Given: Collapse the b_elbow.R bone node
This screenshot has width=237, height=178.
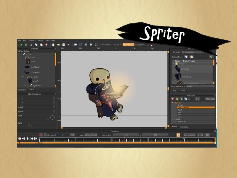Looking at the screenshot, I should (x=25, y=85).
